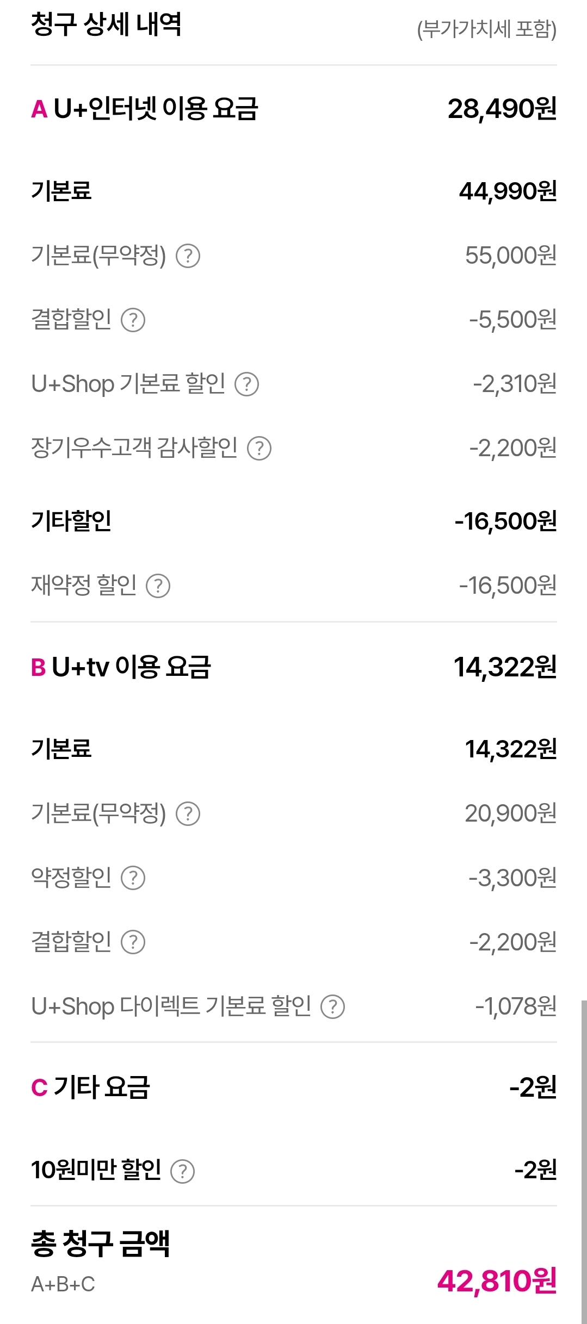Show 약정할인 help information
Viewport: 587px width, 1324px height.
133,878
